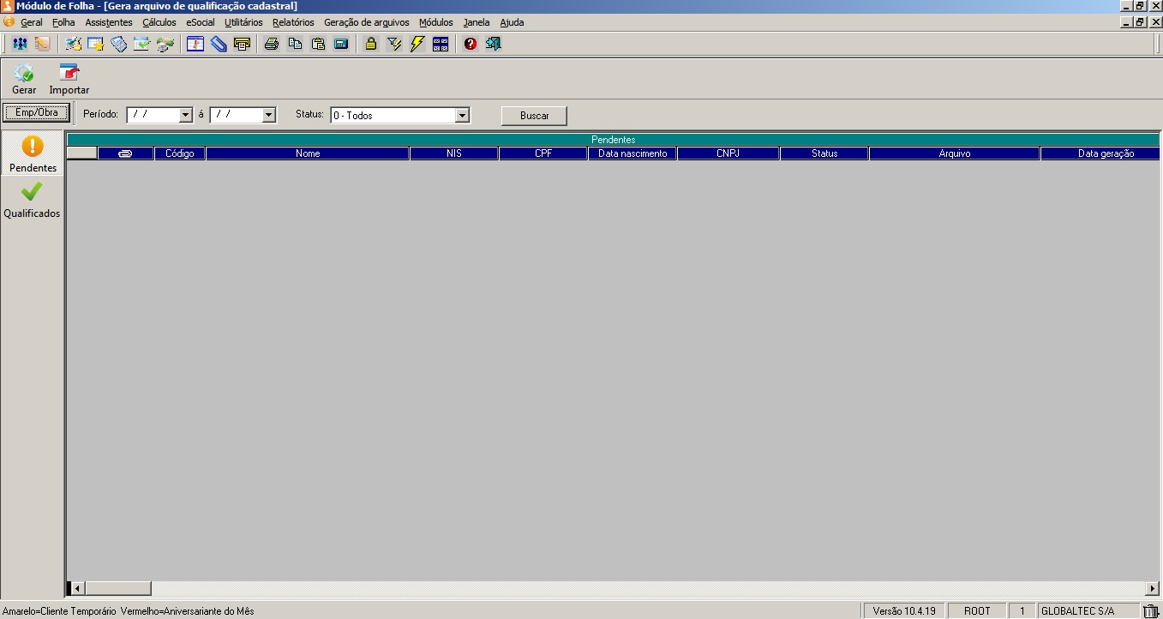Viewport: 1163px width, 619px height.
Task: Click the Versão 10.4.19 status bar text
Action: [x=903, y=611]
